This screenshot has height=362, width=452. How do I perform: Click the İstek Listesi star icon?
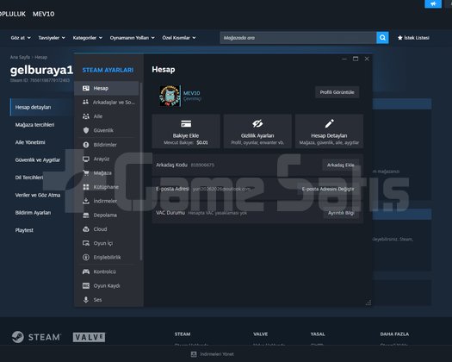(x=399, y=38)
